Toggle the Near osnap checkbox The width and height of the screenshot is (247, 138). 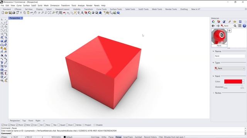click(x=9, y=125)
